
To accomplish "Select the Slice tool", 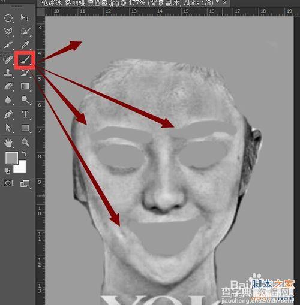I will tap(8, 45).
